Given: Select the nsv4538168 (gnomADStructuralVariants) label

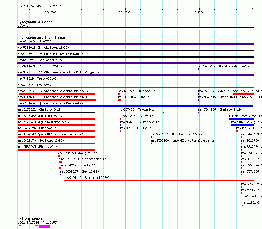Looking at the screenshot, I should pos(184,140).
